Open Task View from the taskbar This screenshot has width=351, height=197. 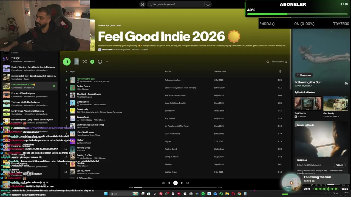tap(143, 194)
